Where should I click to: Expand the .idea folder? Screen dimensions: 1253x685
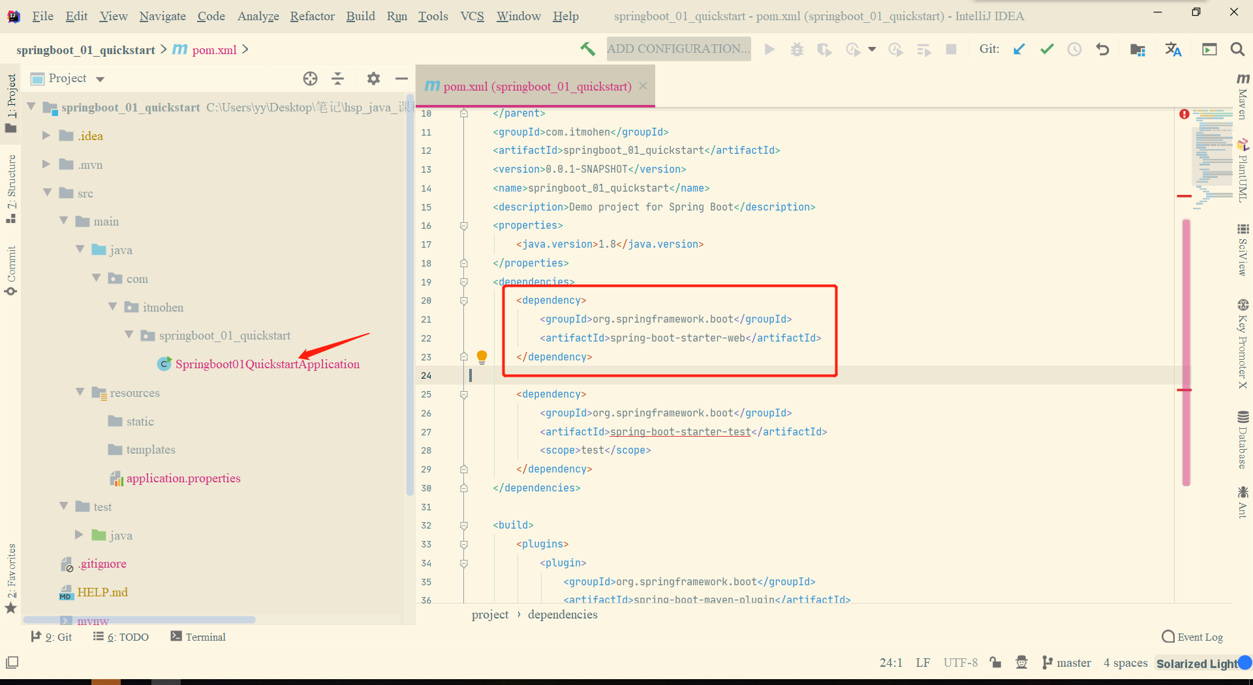46,136
